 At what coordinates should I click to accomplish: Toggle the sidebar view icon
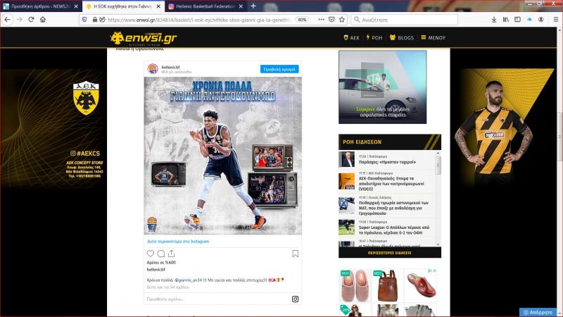click(x=517, y=20)
